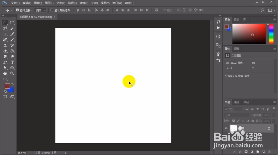This screenshot has height=155, width=278.
Task: Toggle lock all layer icon
Action: [x=253, y=121]
